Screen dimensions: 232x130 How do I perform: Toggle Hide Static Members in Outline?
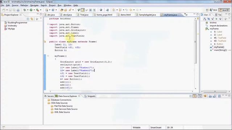pyautogui.click(x=213, y=19)
